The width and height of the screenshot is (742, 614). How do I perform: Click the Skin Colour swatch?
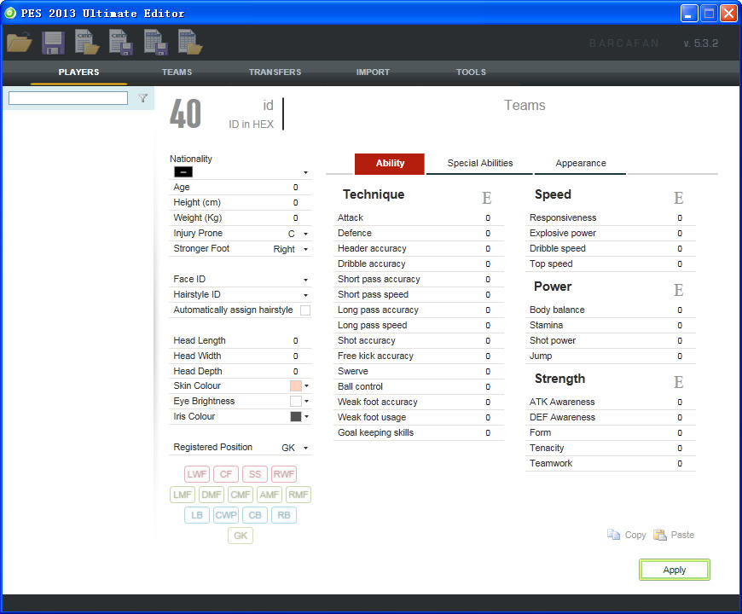coord(296,386)
